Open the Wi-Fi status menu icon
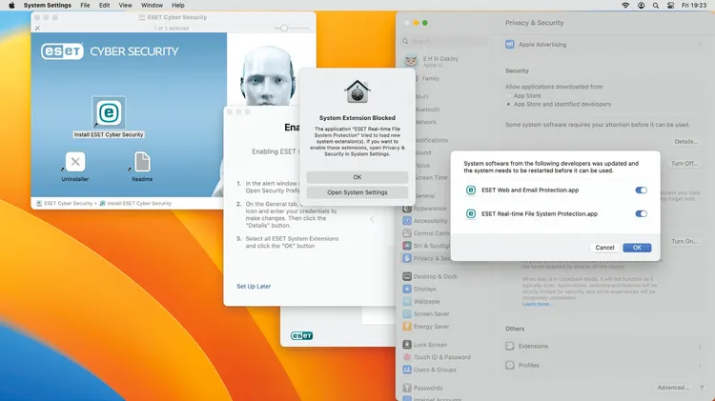715x401 pixels. click(x=625, y=6)
